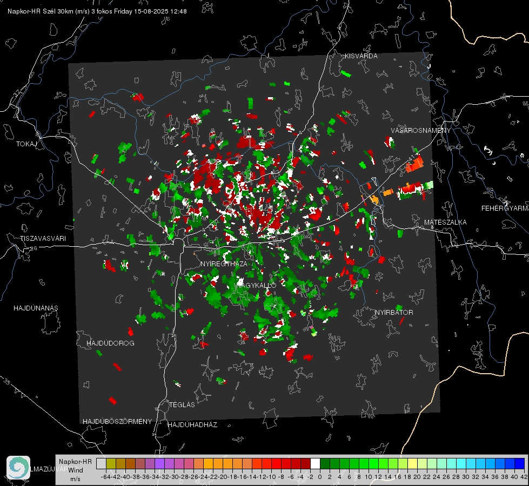Click the MÁTÉSZALKA city label
This screenshot has width=529, height=486.
tap(445, 222)
